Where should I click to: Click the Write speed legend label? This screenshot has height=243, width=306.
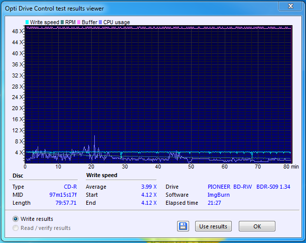pos(45,22)
